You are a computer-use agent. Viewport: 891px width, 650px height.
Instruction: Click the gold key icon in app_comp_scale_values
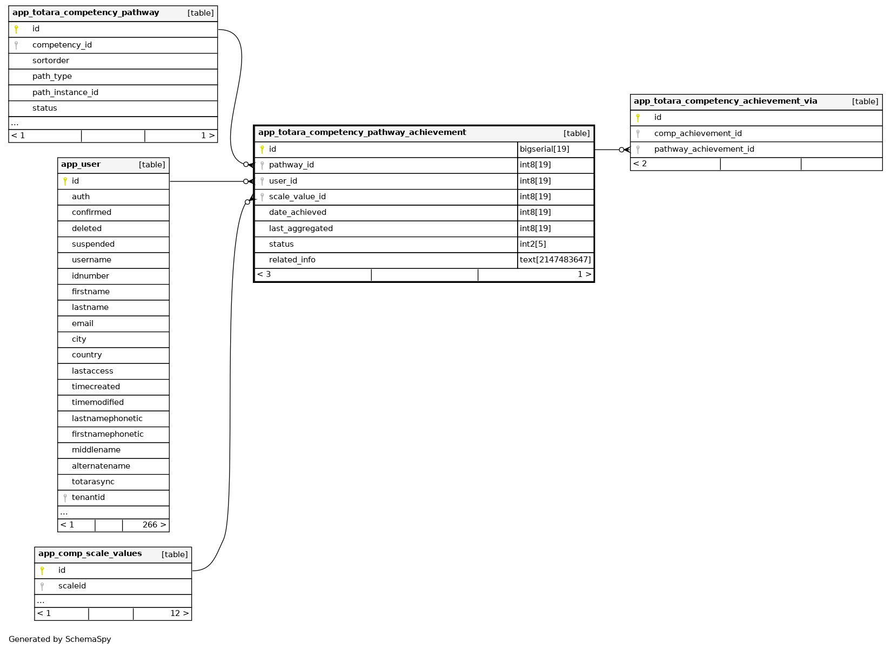coord(42,571)
